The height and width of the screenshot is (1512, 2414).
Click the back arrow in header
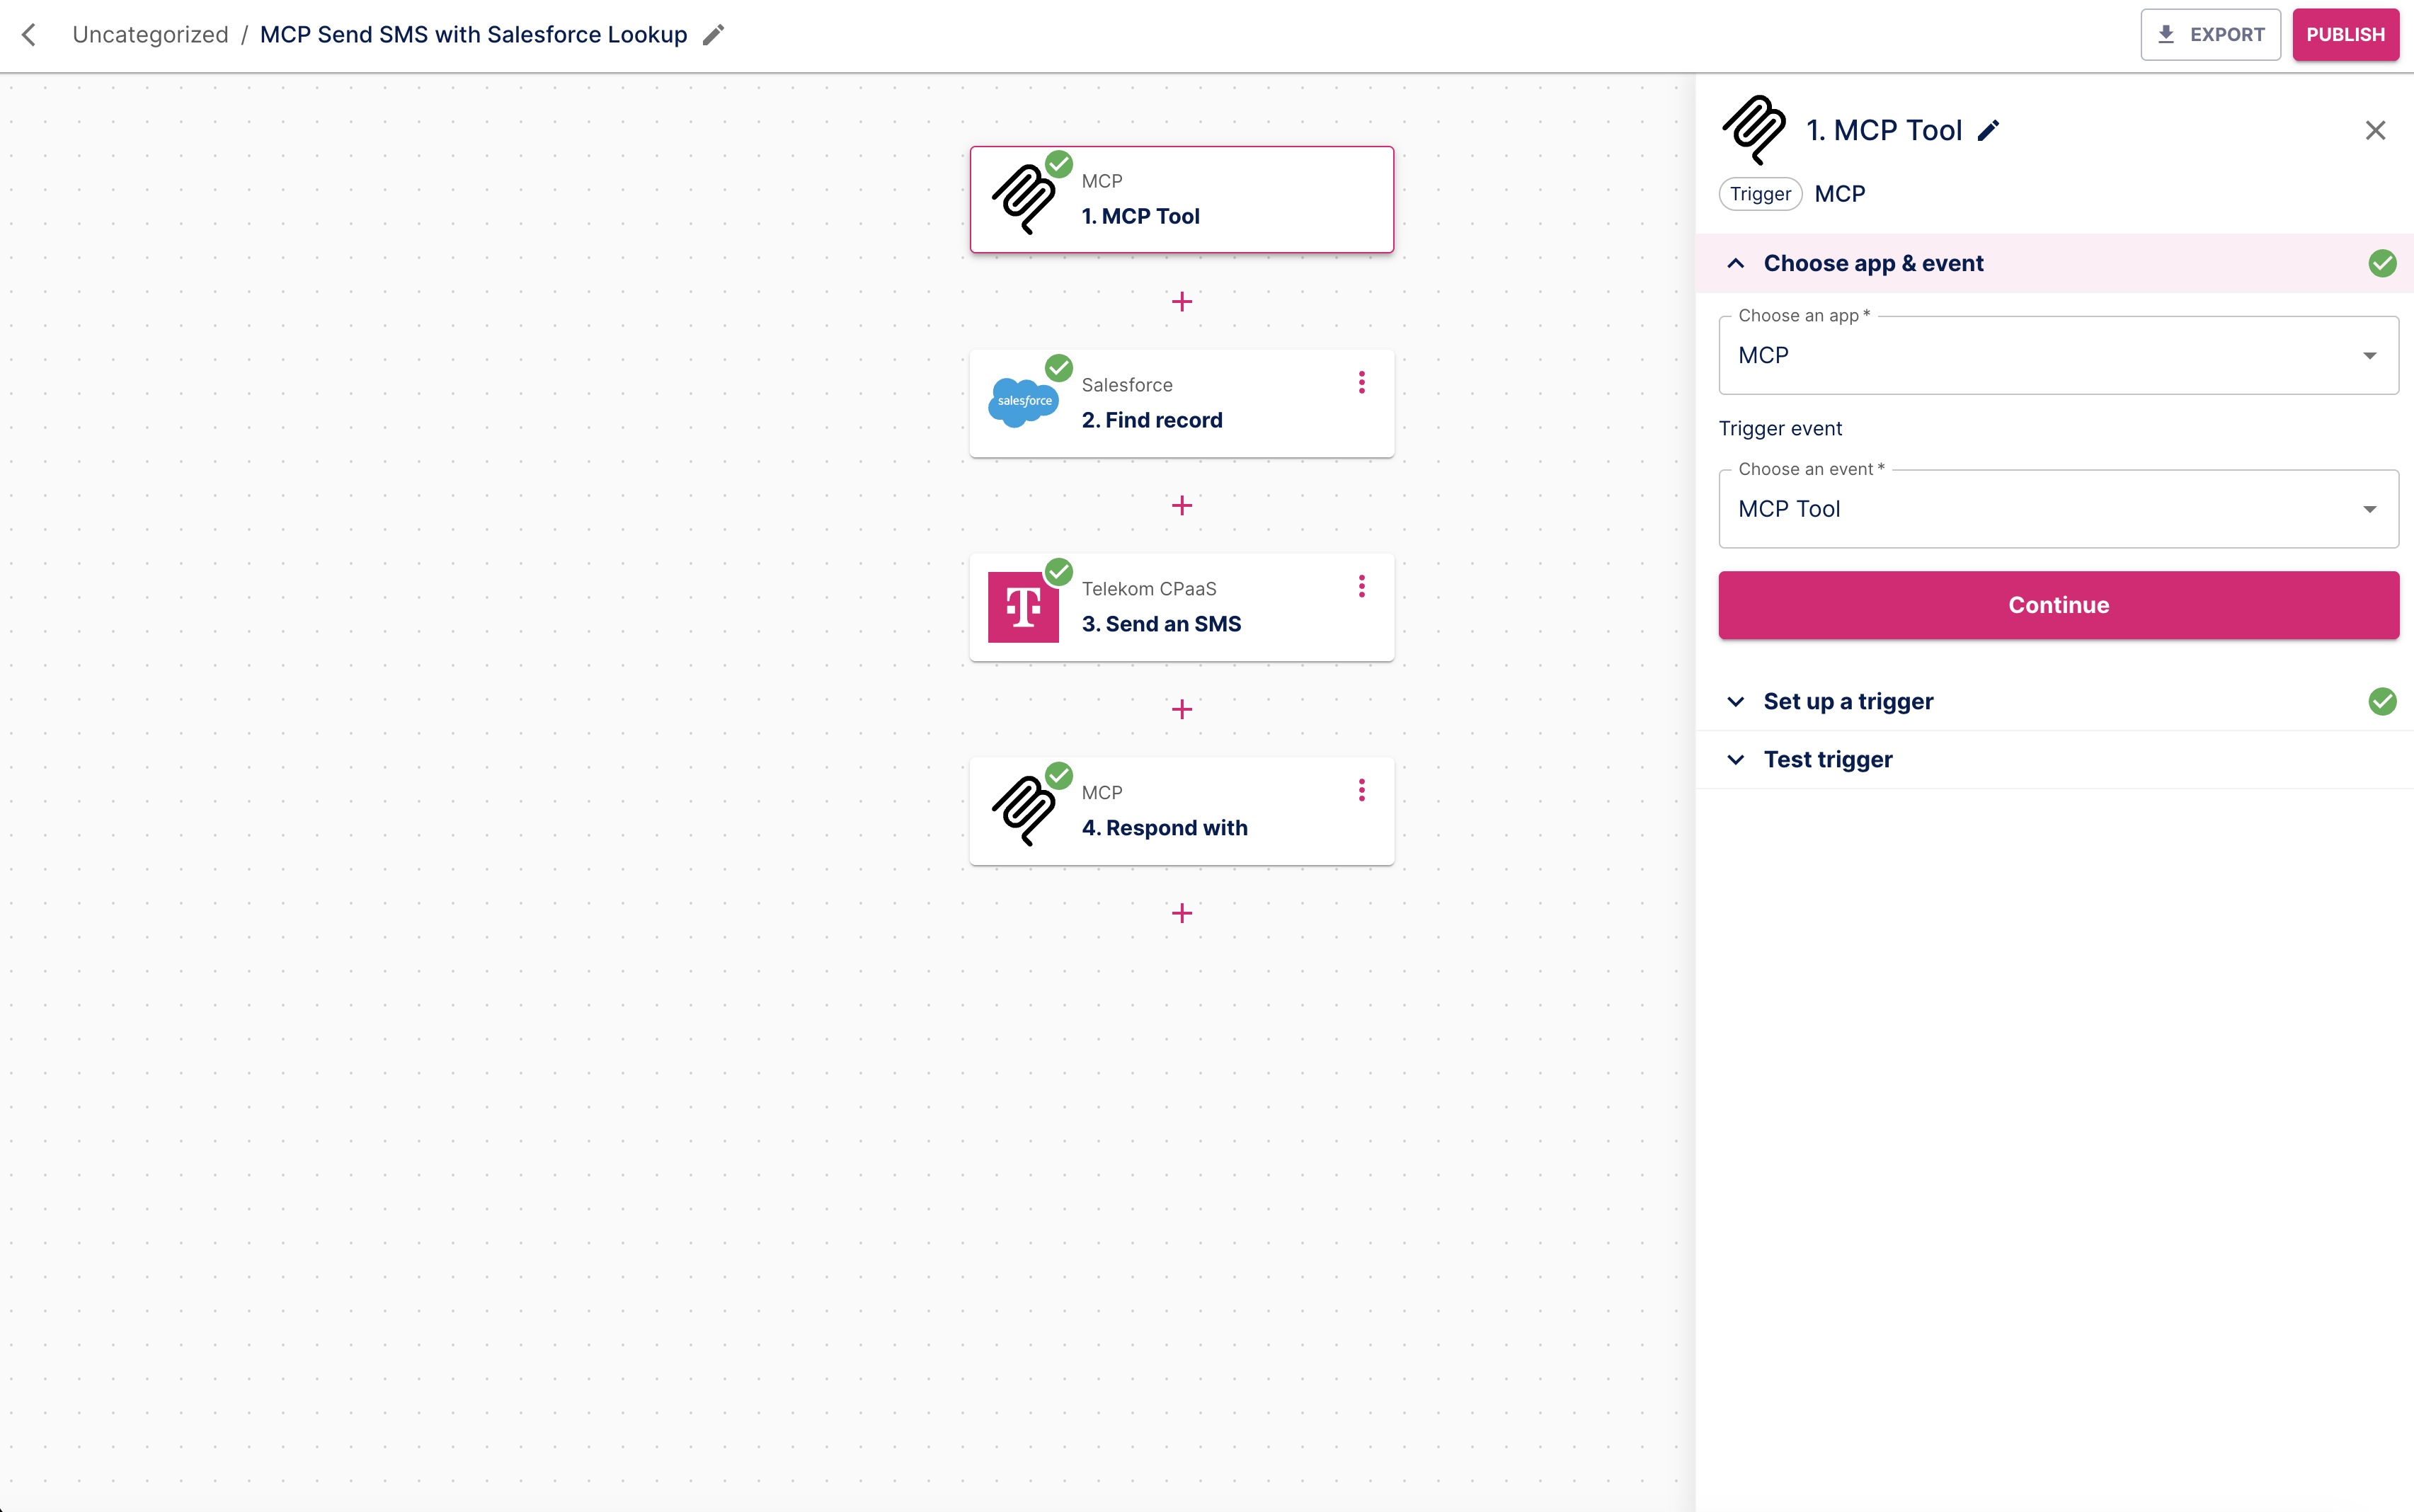point(29,35)
